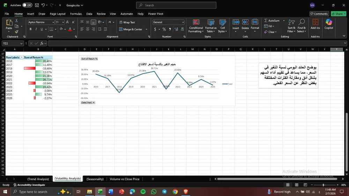
Task: Open Sort & Filter options
Action: point(291,26)
